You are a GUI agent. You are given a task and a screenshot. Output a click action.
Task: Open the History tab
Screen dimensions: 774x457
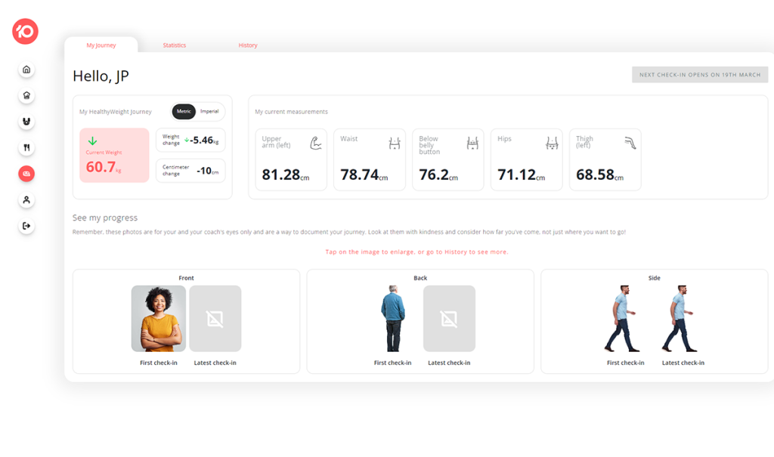[248, 45]
